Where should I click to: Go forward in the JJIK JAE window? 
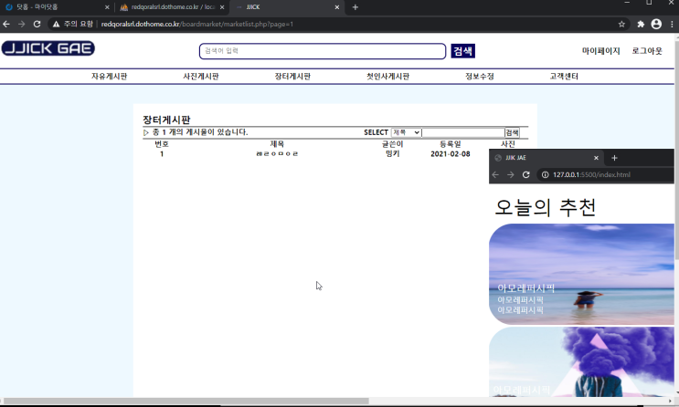point(511,174)
